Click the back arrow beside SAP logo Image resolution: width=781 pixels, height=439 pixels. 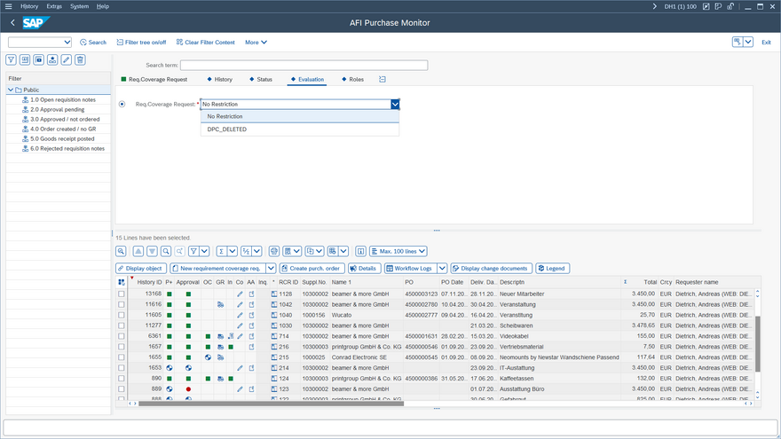click(12, 22)
